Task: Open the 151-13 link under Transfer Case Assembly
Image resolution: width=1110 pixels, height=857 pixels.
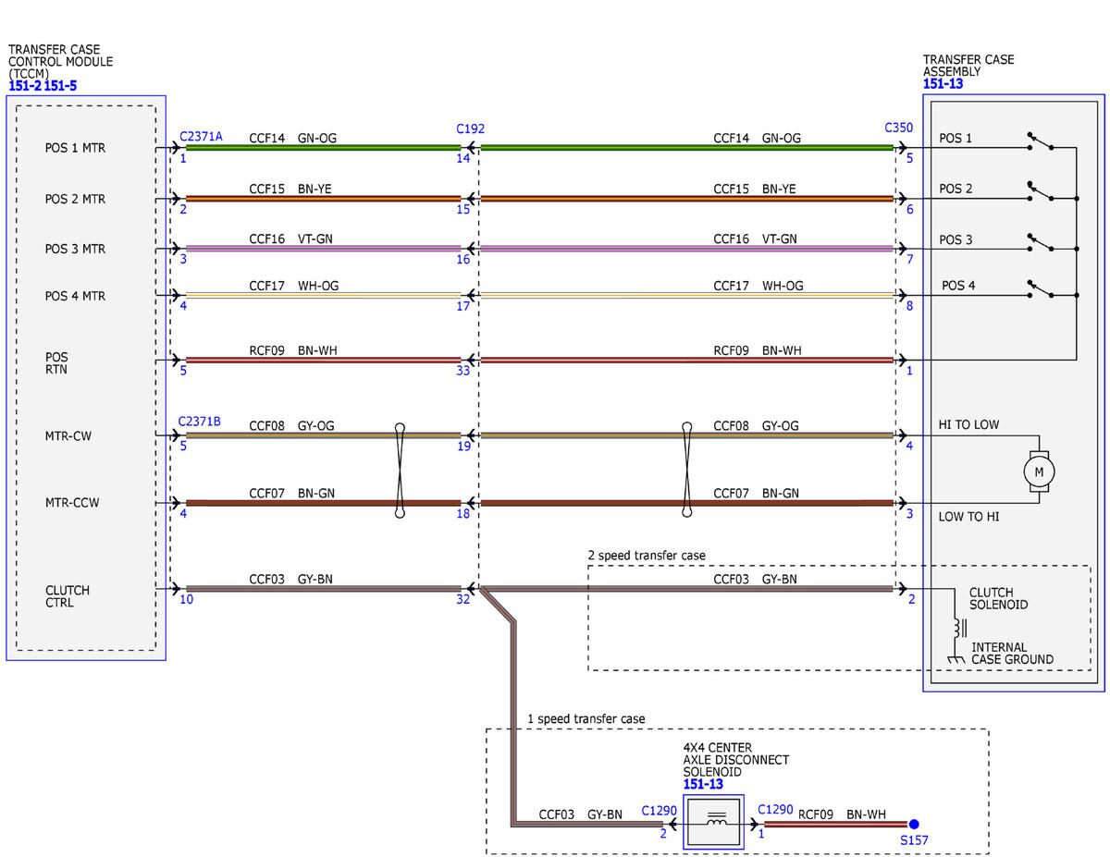Action: click(x=943, y=84)
